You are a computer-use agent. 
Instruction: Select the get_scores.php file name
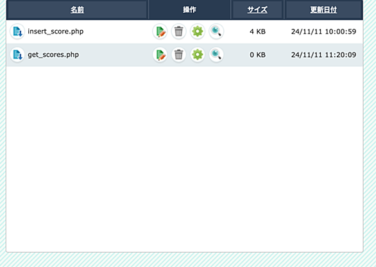pyautogui.click(x=53, y=55)
